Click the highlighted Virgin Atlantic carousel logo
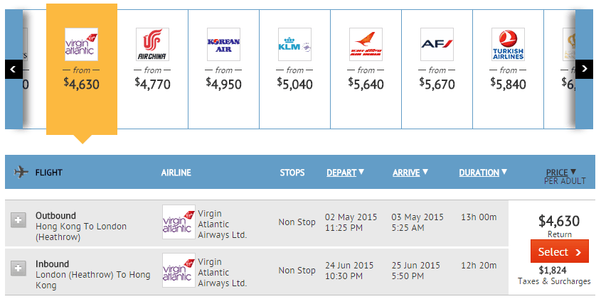The image size is (601, 299). (81, 44)
